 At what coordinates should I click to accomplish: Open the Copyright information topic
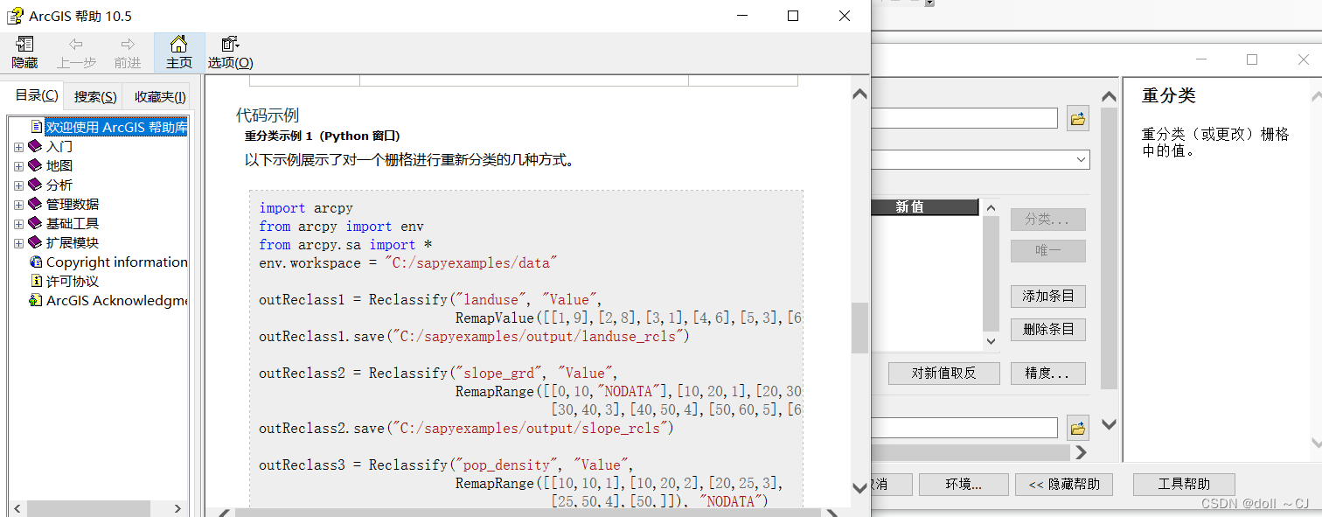point(116,262)
